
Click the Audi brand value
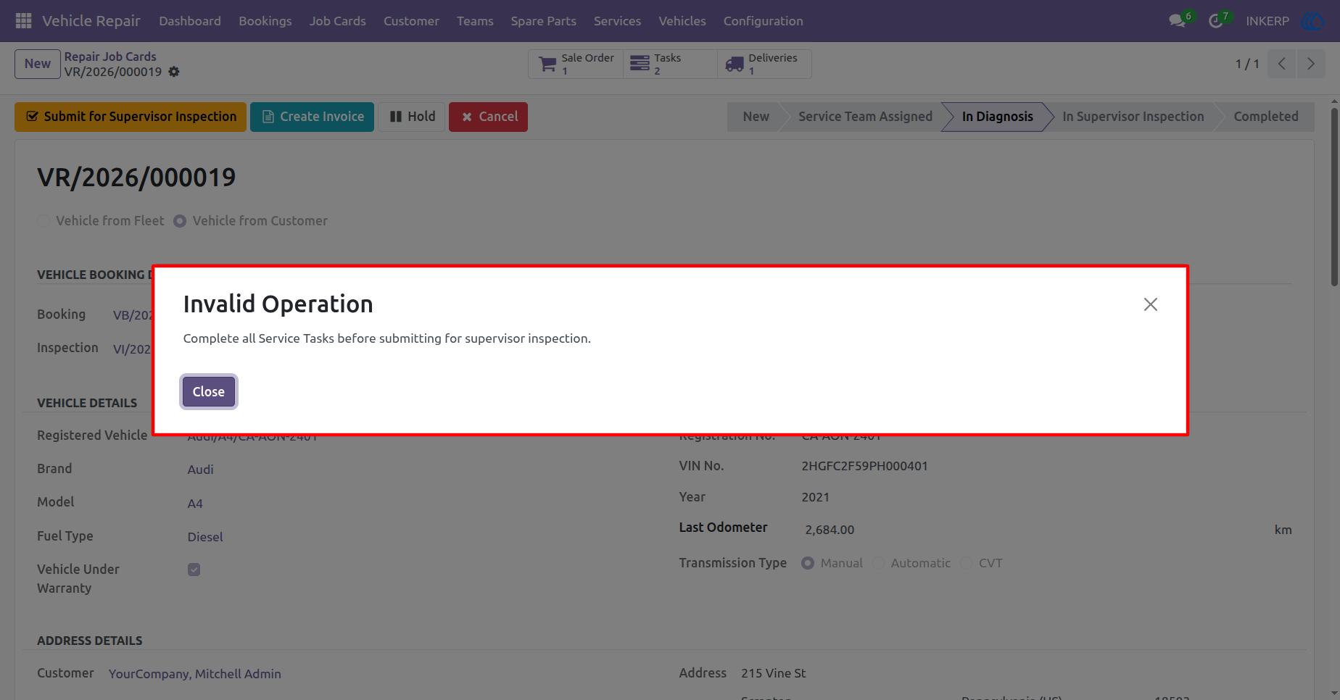200,470
